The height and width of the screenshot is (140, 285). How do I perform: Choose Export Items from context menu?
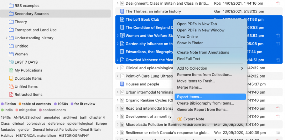pyautogui.click(x=210, y=97)
